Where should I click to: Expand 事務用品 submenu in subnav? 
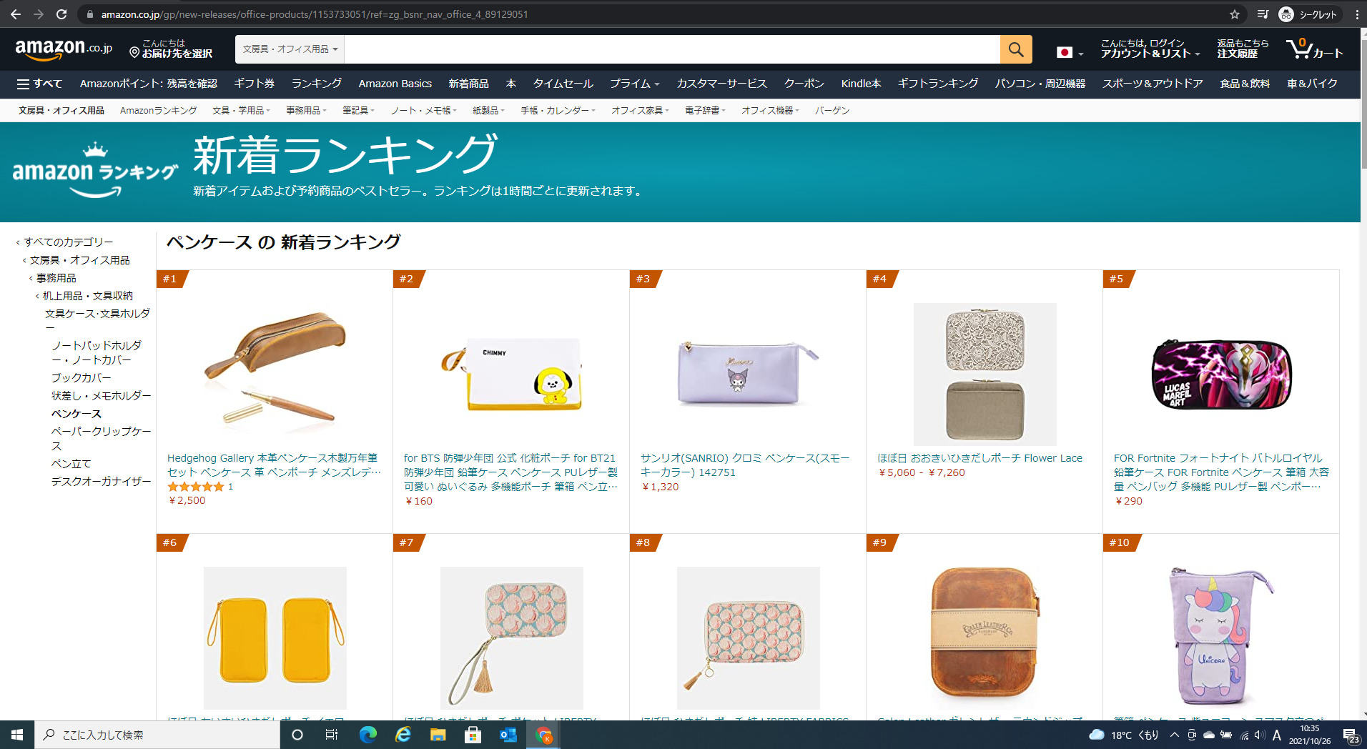click(x=306, y=110)
